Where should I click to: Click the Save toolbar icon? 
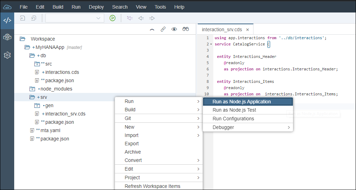[23, 18]
